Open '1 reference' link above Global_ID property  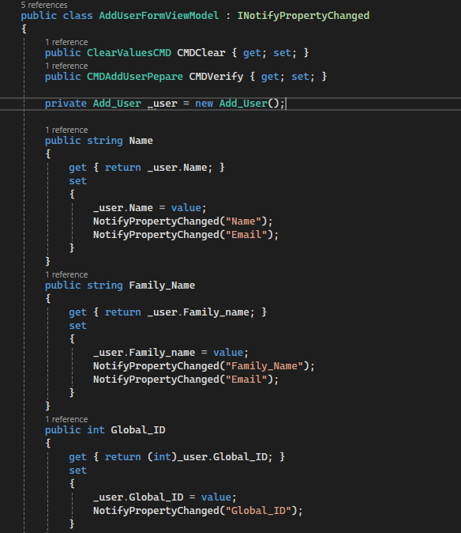(66, 419)
